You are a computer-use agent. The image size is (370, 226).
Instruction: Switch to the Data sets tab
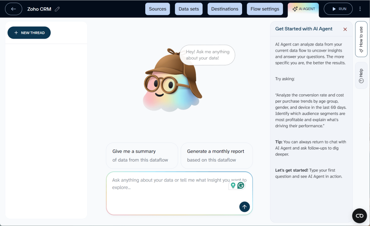pos(189,9)
